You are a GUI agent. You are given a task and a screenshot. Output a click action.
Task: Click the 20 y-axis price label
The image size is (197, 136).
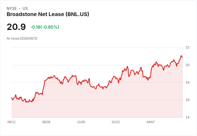(187, 65)
